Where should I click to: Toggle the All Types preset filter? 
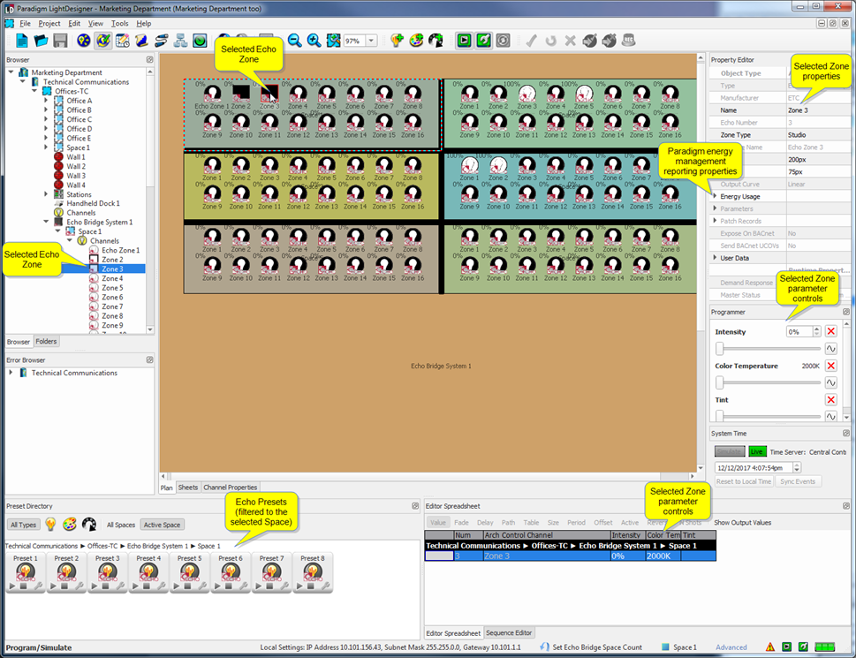[24, 525]
